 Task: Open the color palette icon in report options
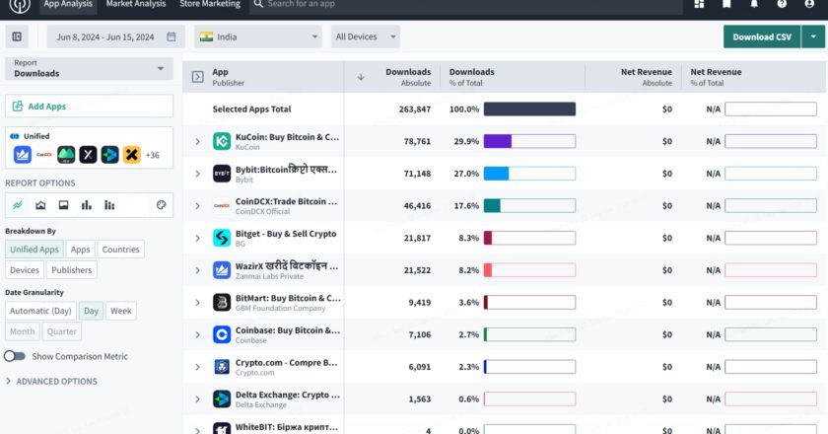[x=161, y=205]
